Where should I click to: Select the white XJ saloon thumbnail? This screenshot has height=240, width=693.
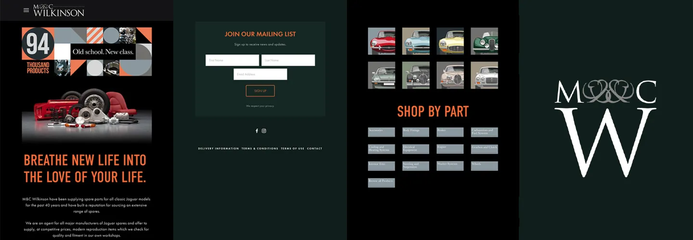(x=484, y=75)
